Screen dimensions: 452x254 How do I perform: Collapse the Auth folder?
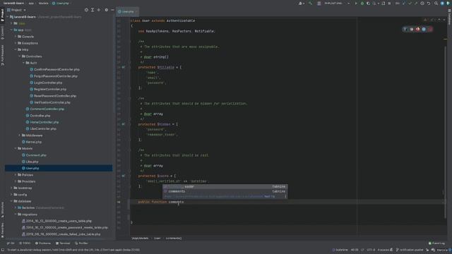23,63
